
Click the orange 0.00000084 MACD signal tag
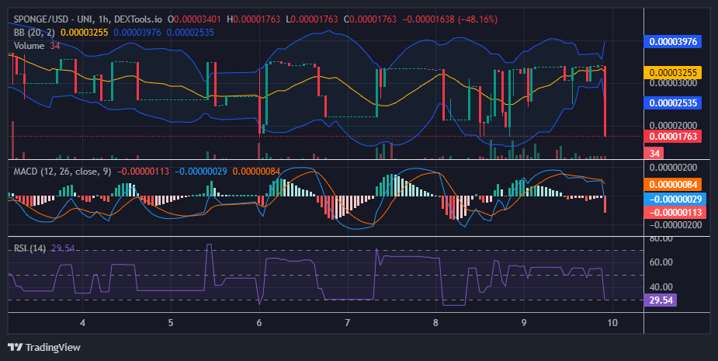coord(673,185)
